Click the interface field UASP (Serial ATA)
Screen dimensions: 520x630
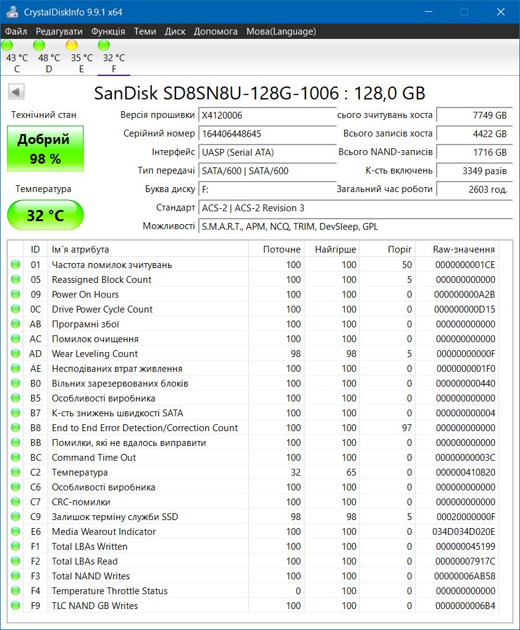click(x=267, y=153)
